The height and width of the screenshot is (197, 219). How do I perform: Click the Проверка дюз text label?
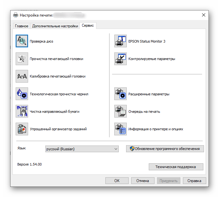[x=42, y=41]
